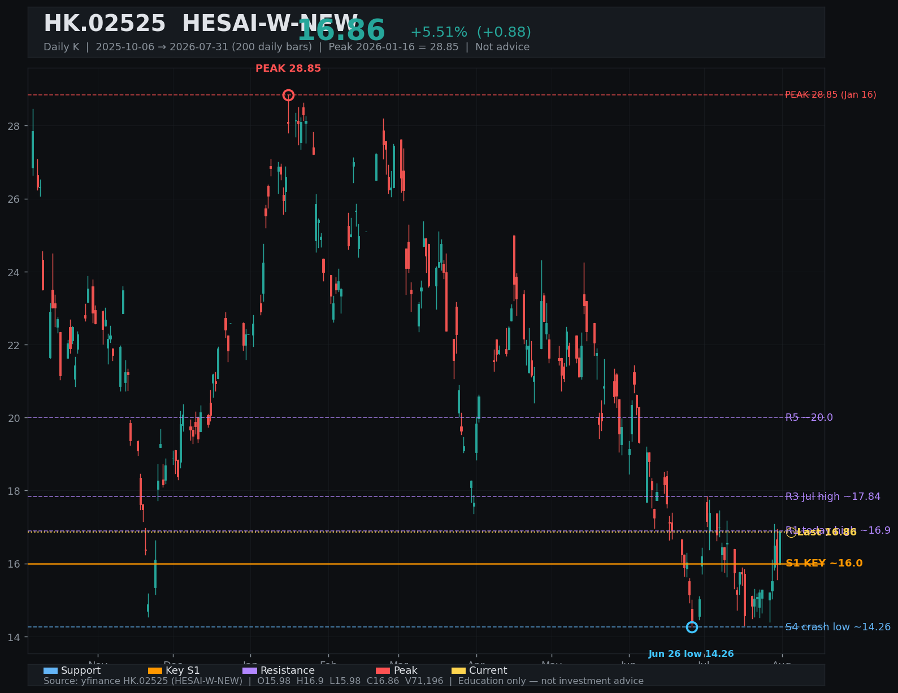Click the large 16.86 price in header
The width and height of the screenshot is (898, 693).
[341, 30]
